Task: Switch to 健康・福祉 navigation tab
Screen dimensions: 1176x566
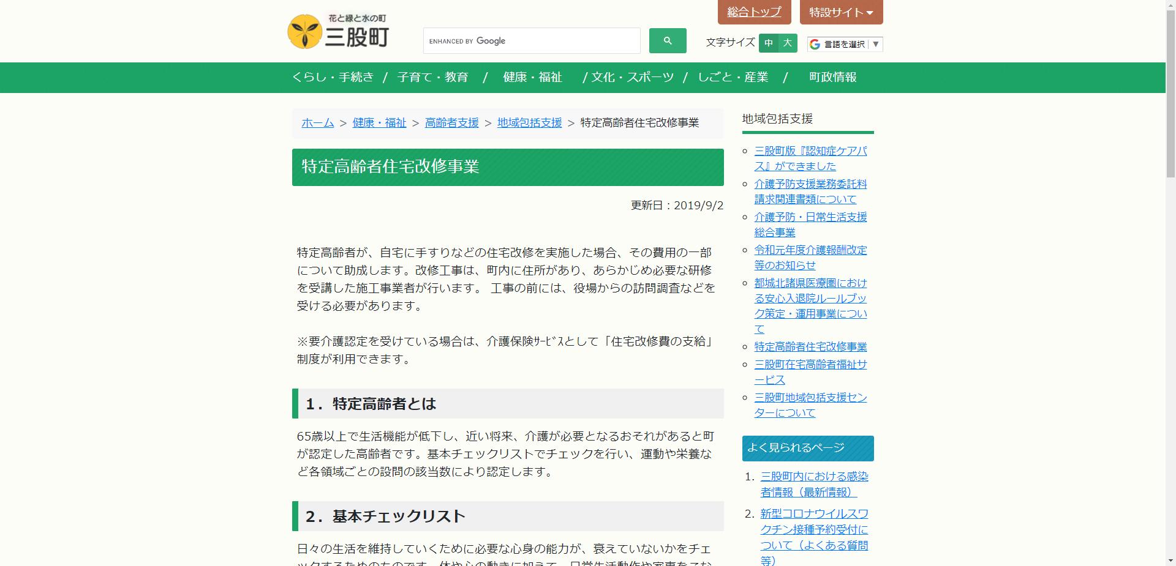Action: tap(532, 78)
